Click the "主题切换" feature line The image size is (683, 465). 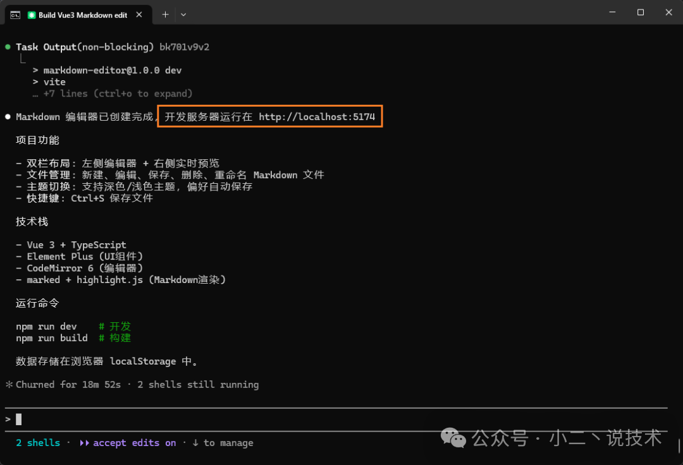click(134, 186)
